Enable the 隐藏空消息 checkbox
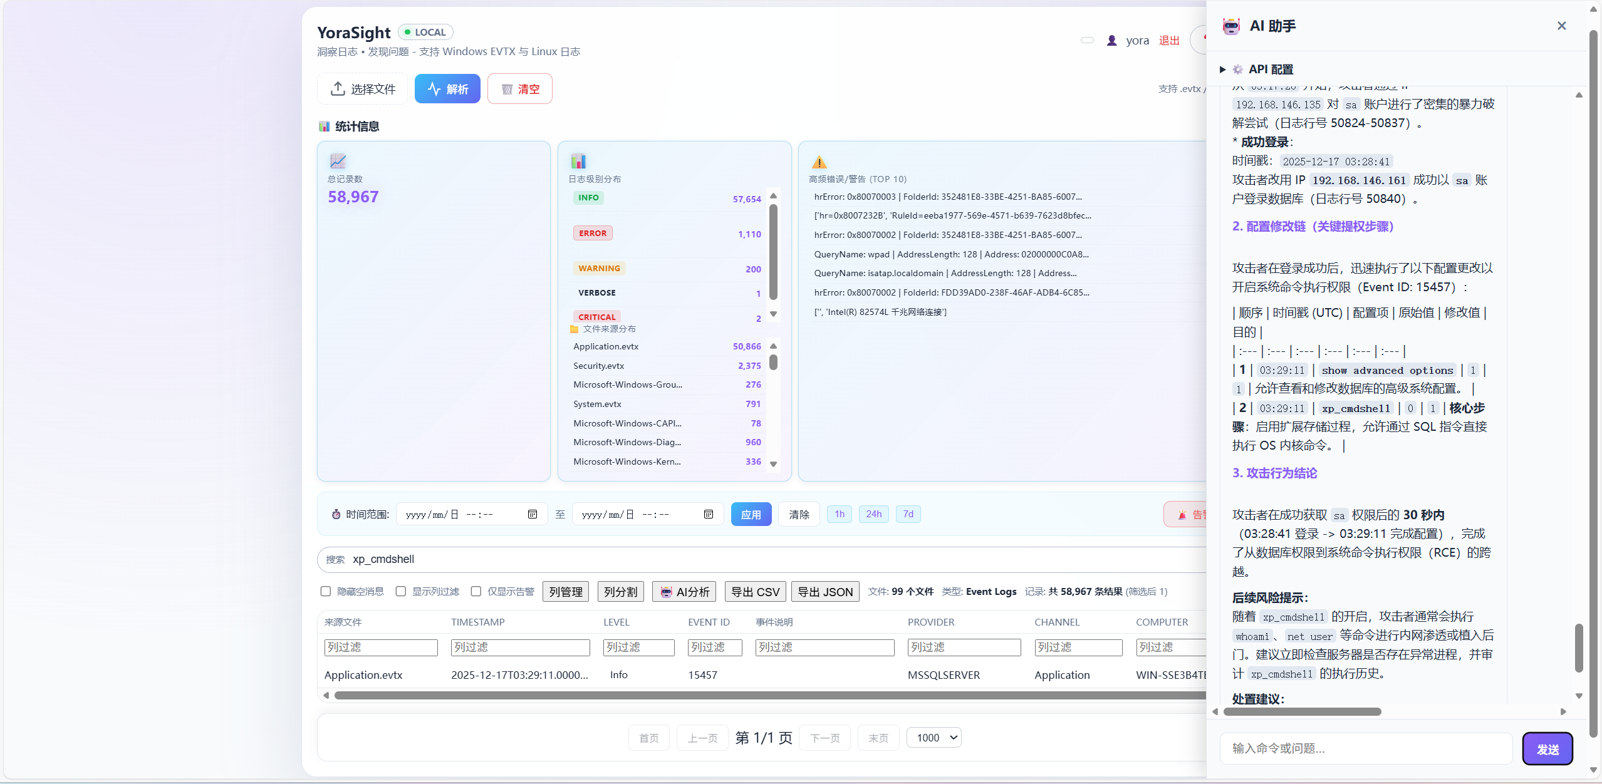 point(326,591)
